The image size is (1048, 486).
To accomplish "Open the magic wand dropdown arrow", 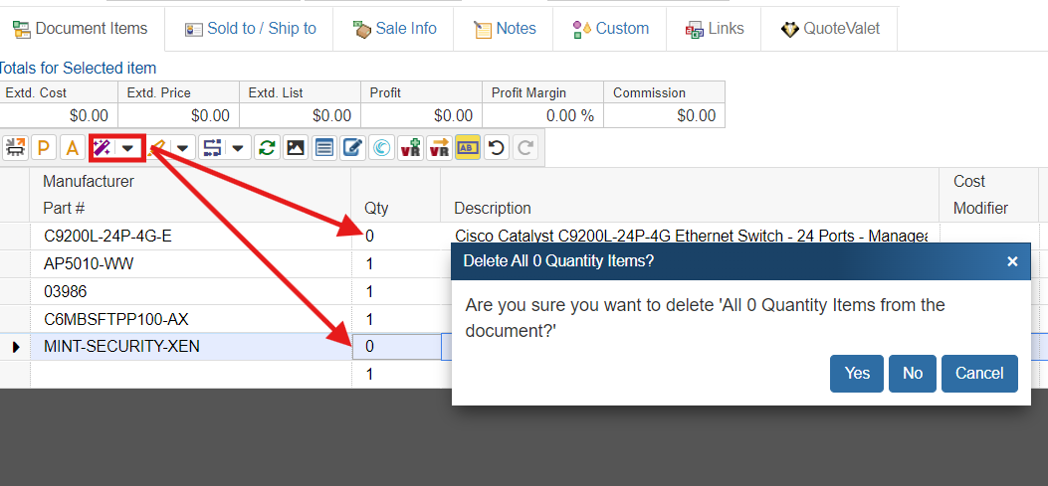I will pos(128,147).
